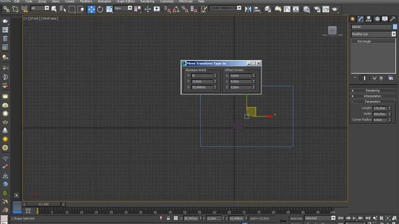Viewport: 399px width, 224px height.
Task: Click the Length parameter field
Action: pyautogui.click(x=380, y=108)
